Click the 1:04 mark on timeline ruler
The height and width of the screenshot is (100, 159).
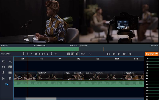click(x=117, y=59)
